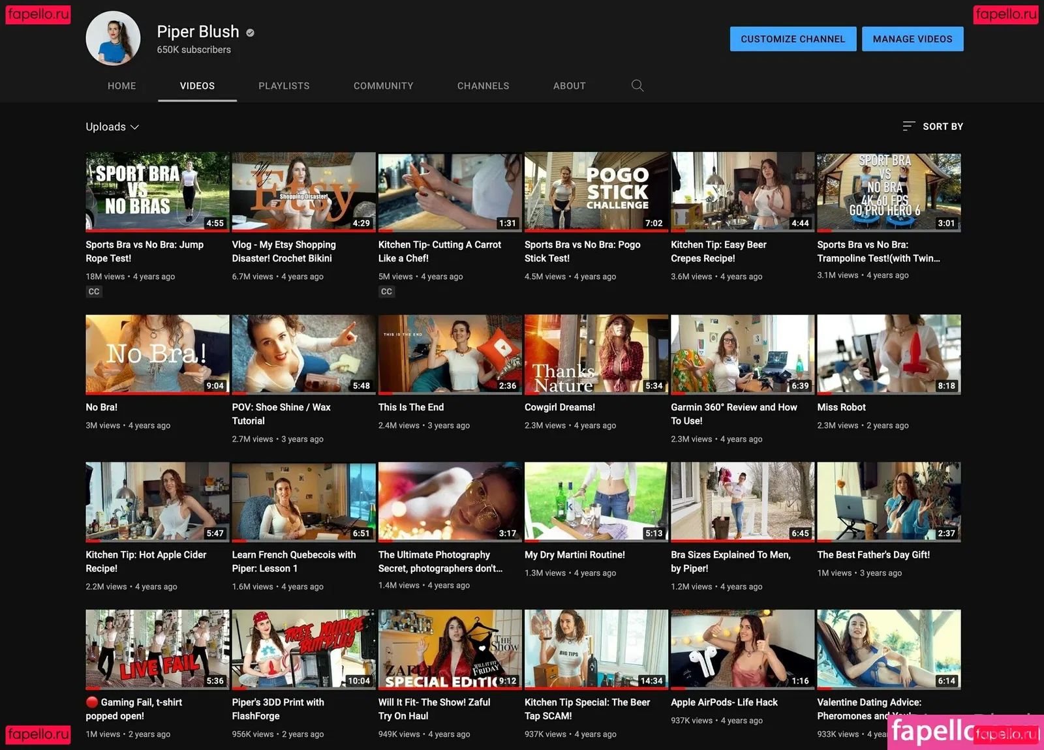
Task: Click the 4:29 duration badge on Etsy video
Action: [x=361, y=223]
